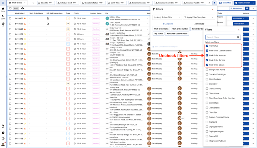Viewport: 257px width, 148px height.
Task: Open Apply Filter Template dropdown
Action: [x=199, y=17]
